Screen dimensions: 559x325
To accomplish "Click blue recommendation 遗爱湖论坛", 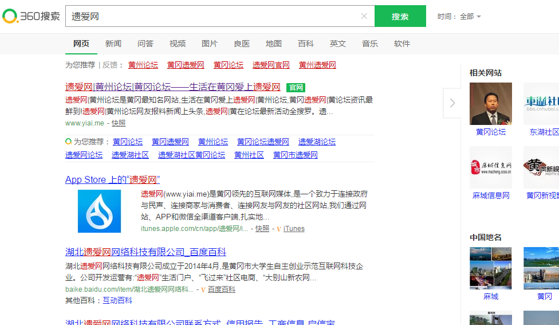I will click(x=317, y=142).
